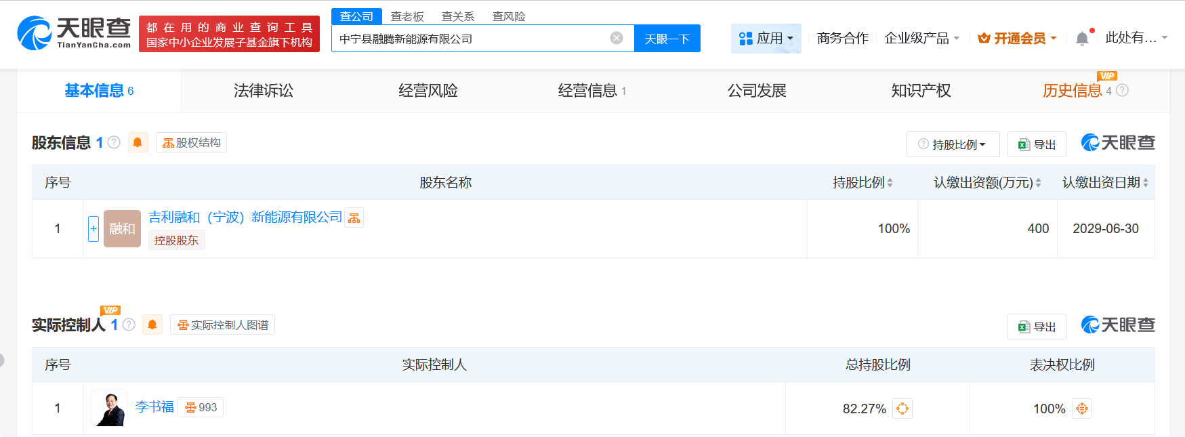The width and height of the screenshot is (1185, 437).
Task: Select the 查风险 search tab
Action: [x=509, y=16]
